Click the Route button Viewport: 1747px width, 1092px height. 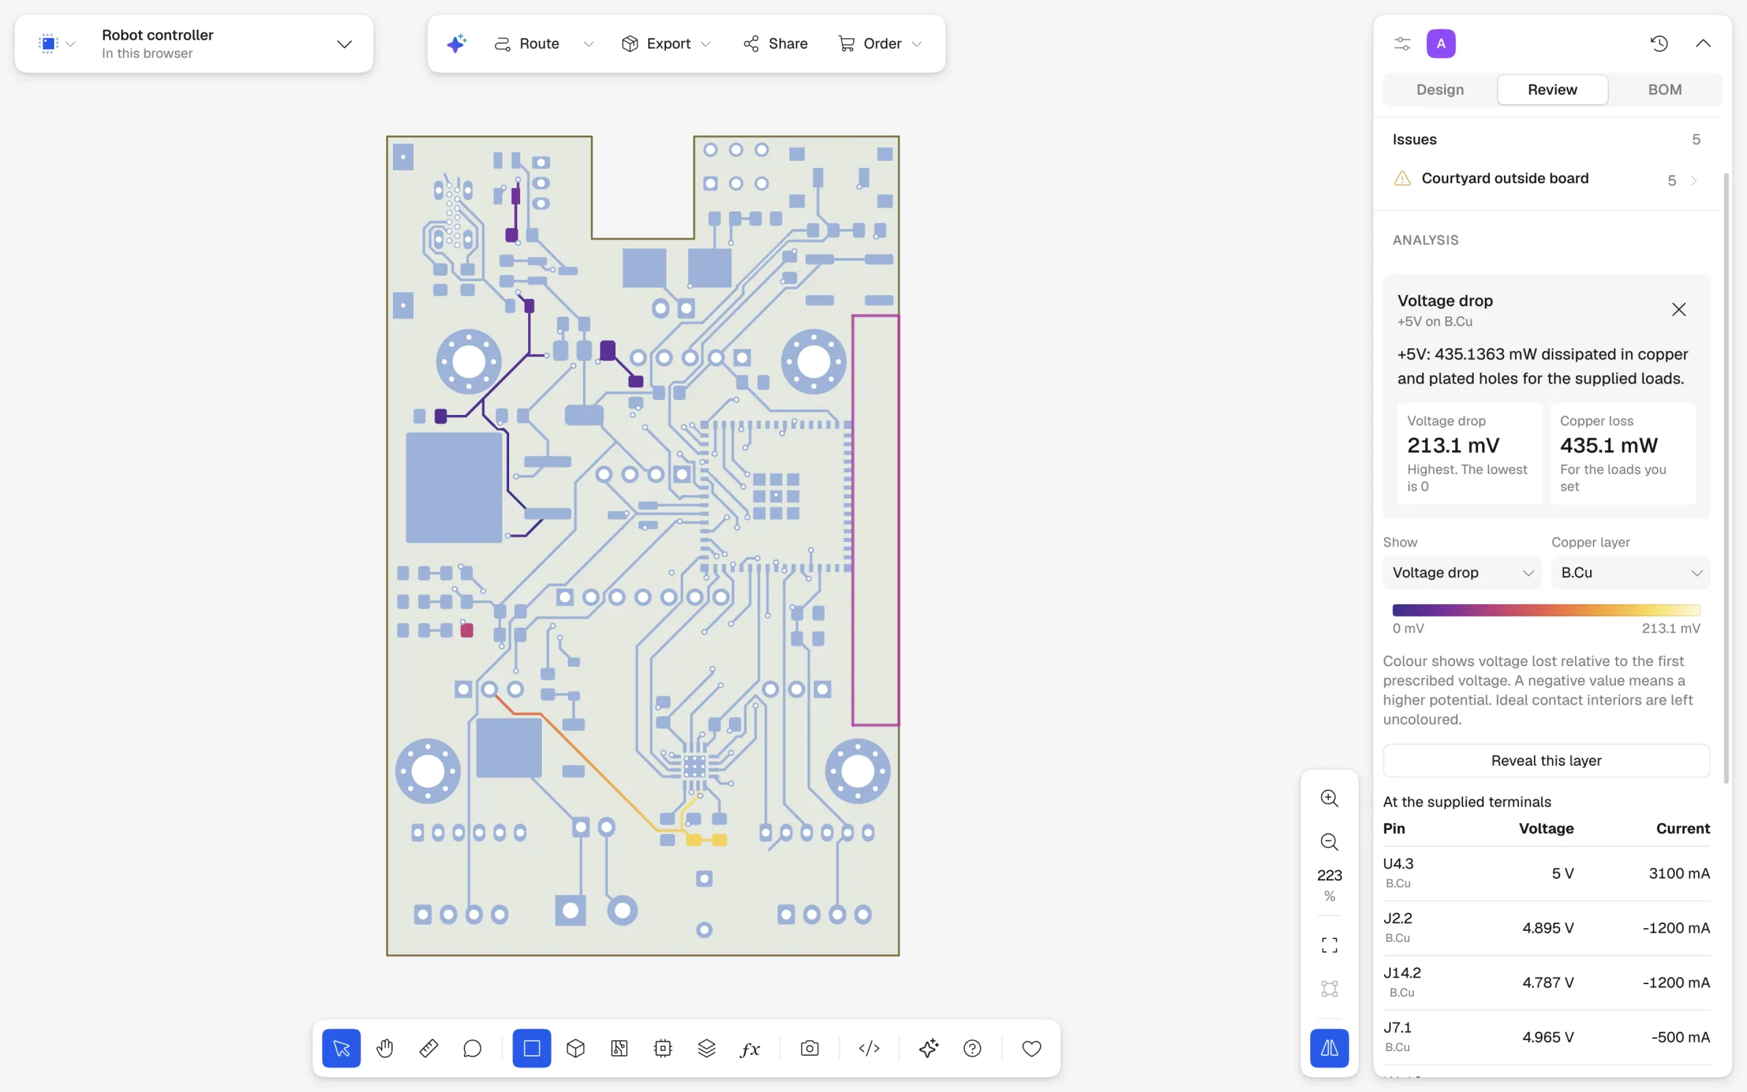(x=527, y=43)
